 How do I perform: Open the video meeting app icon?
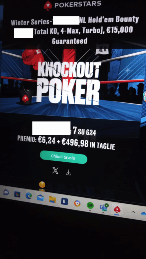[6, 192]
